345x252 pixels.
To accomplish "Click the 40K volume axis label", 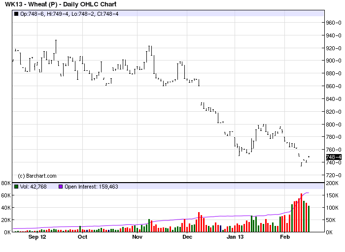I will (6, 208).
